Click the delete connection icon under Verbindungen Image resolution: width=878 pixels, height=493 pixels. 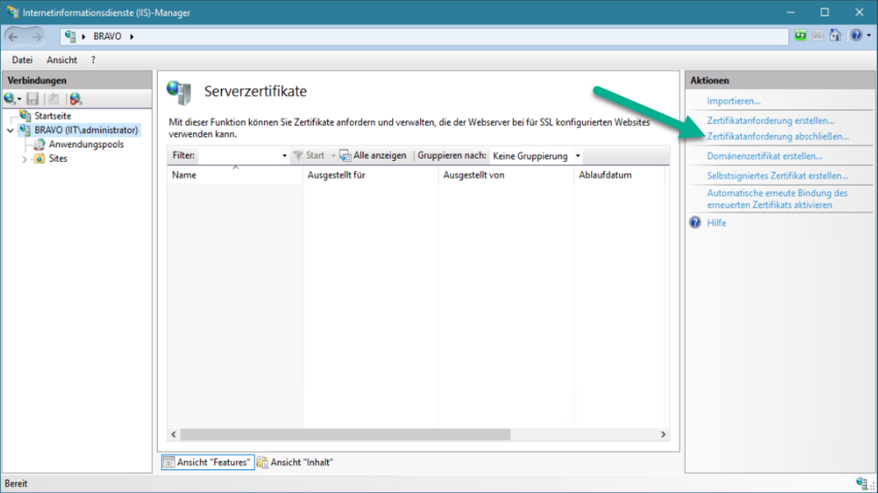(76, 99)
